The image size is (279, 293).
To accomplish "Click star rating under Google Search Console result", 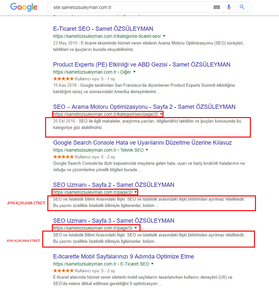I will 84,157.
